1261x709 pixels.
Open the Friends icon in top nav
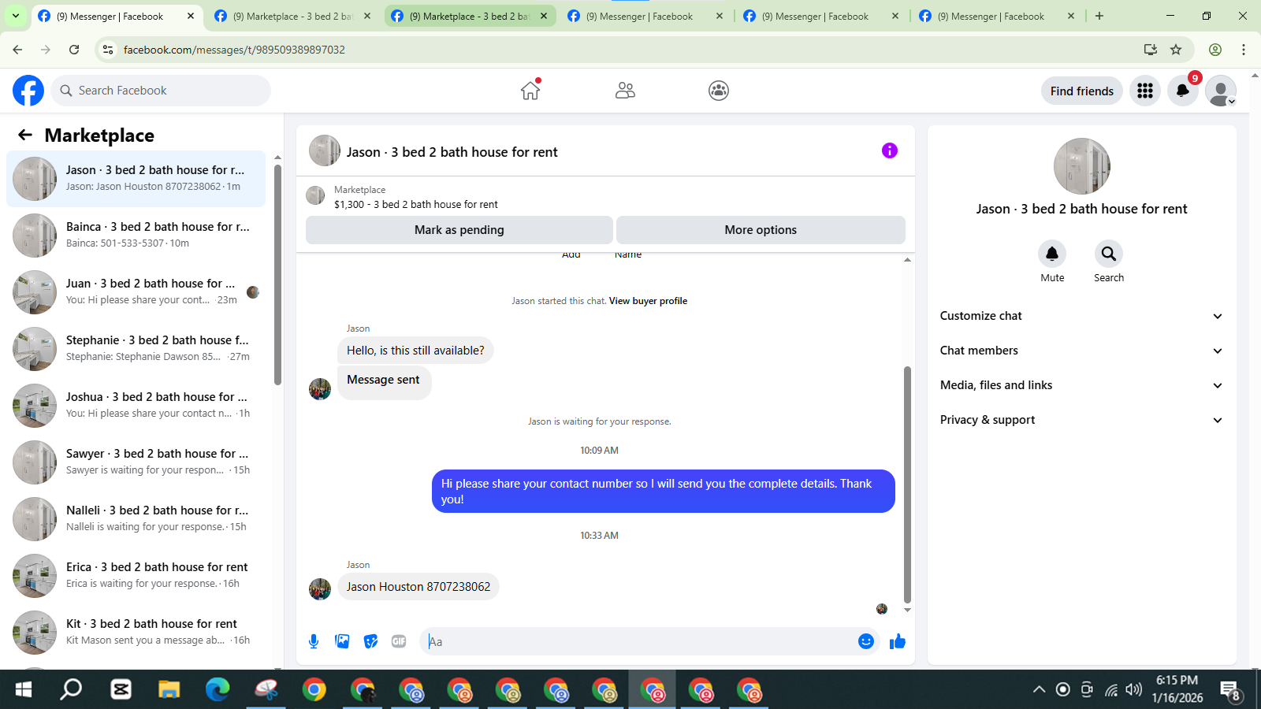tap(625, 91)
